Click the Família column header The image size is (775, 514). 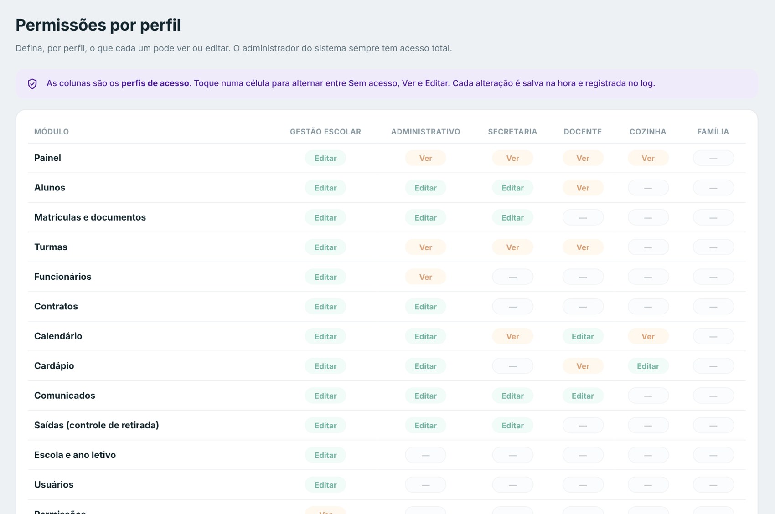tap(713, 132)
